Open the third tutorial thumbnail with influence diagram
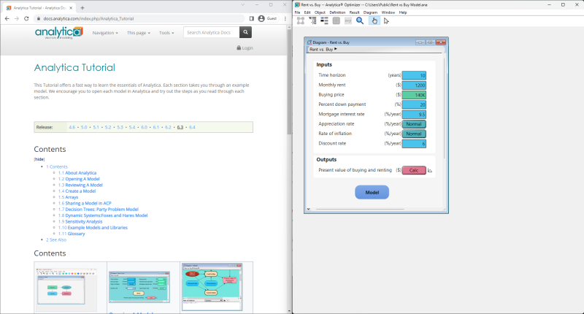This screenshot has width=584, height=314. (x=212, y=287)
